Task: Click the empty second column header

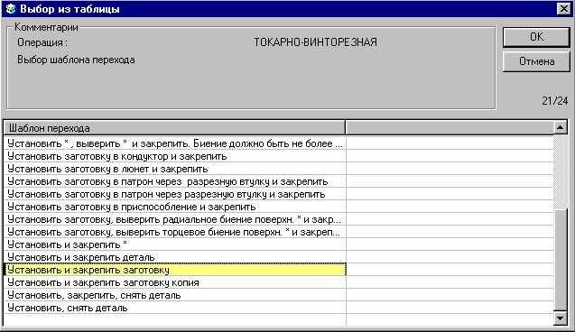Action: click(x=450, y=128)
